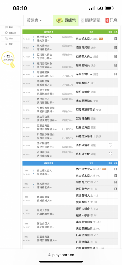122x265 pixels.
Task: Click orange badge beside 休士頓太空人 讓分
Action: click(101, 39)
